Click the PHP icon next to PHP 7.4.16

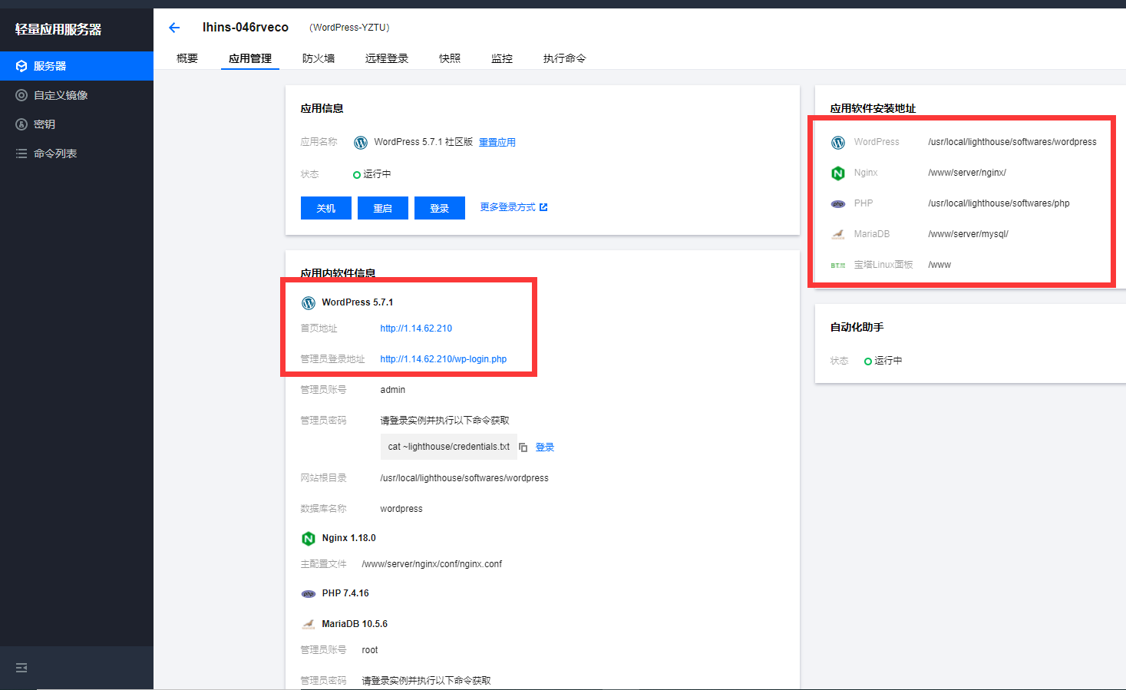pos(309,594)
